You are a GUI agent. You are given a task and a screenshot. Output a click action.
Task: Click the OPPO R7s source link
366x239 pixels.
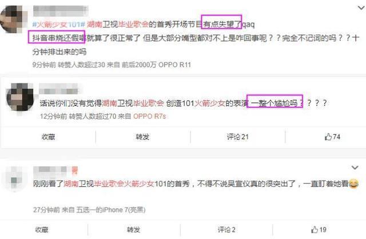[150, 116]
